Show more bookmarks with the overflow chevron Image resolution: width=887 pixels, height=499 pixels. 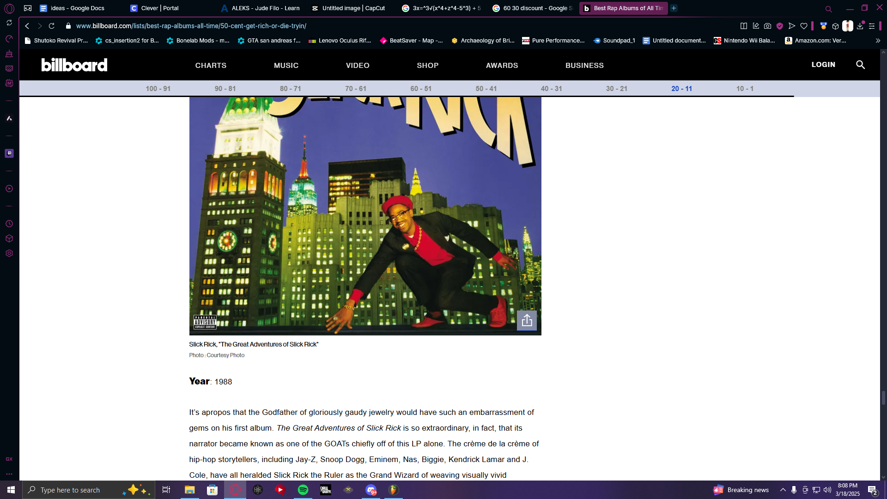878,41
